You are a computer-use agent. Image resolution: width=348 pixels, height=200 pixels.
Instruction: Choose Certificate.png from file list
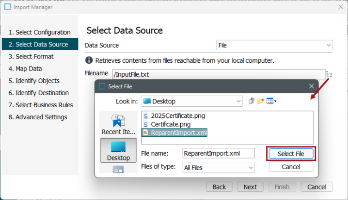(167, 124)
